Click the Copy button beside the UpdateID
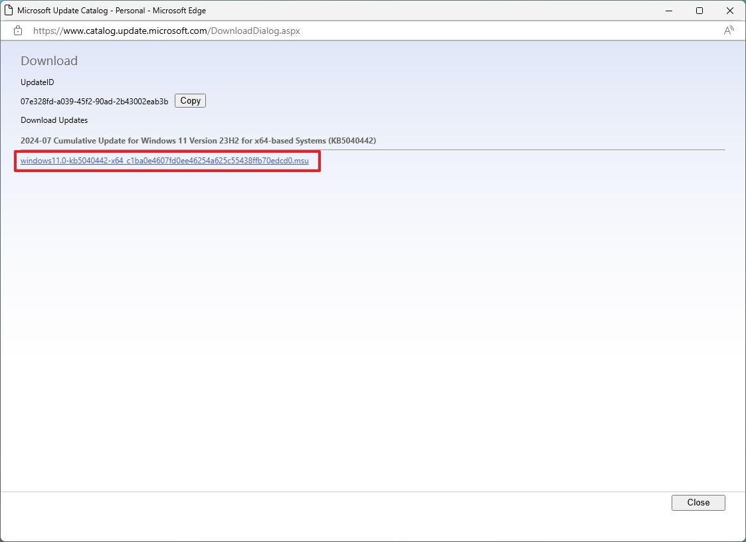The height and width of the screenshot is (542, 746). click(189, 100)
